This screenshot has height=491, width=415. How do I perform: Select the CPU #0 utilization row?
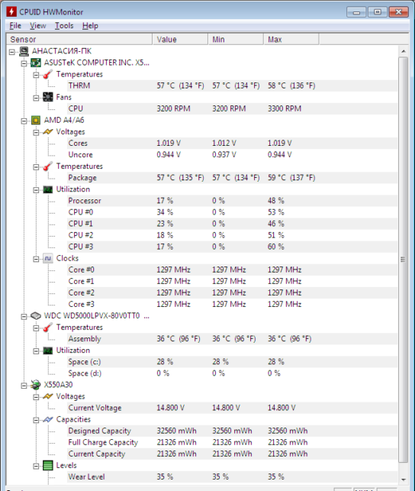pyautogui.click(x=233, y=212)
